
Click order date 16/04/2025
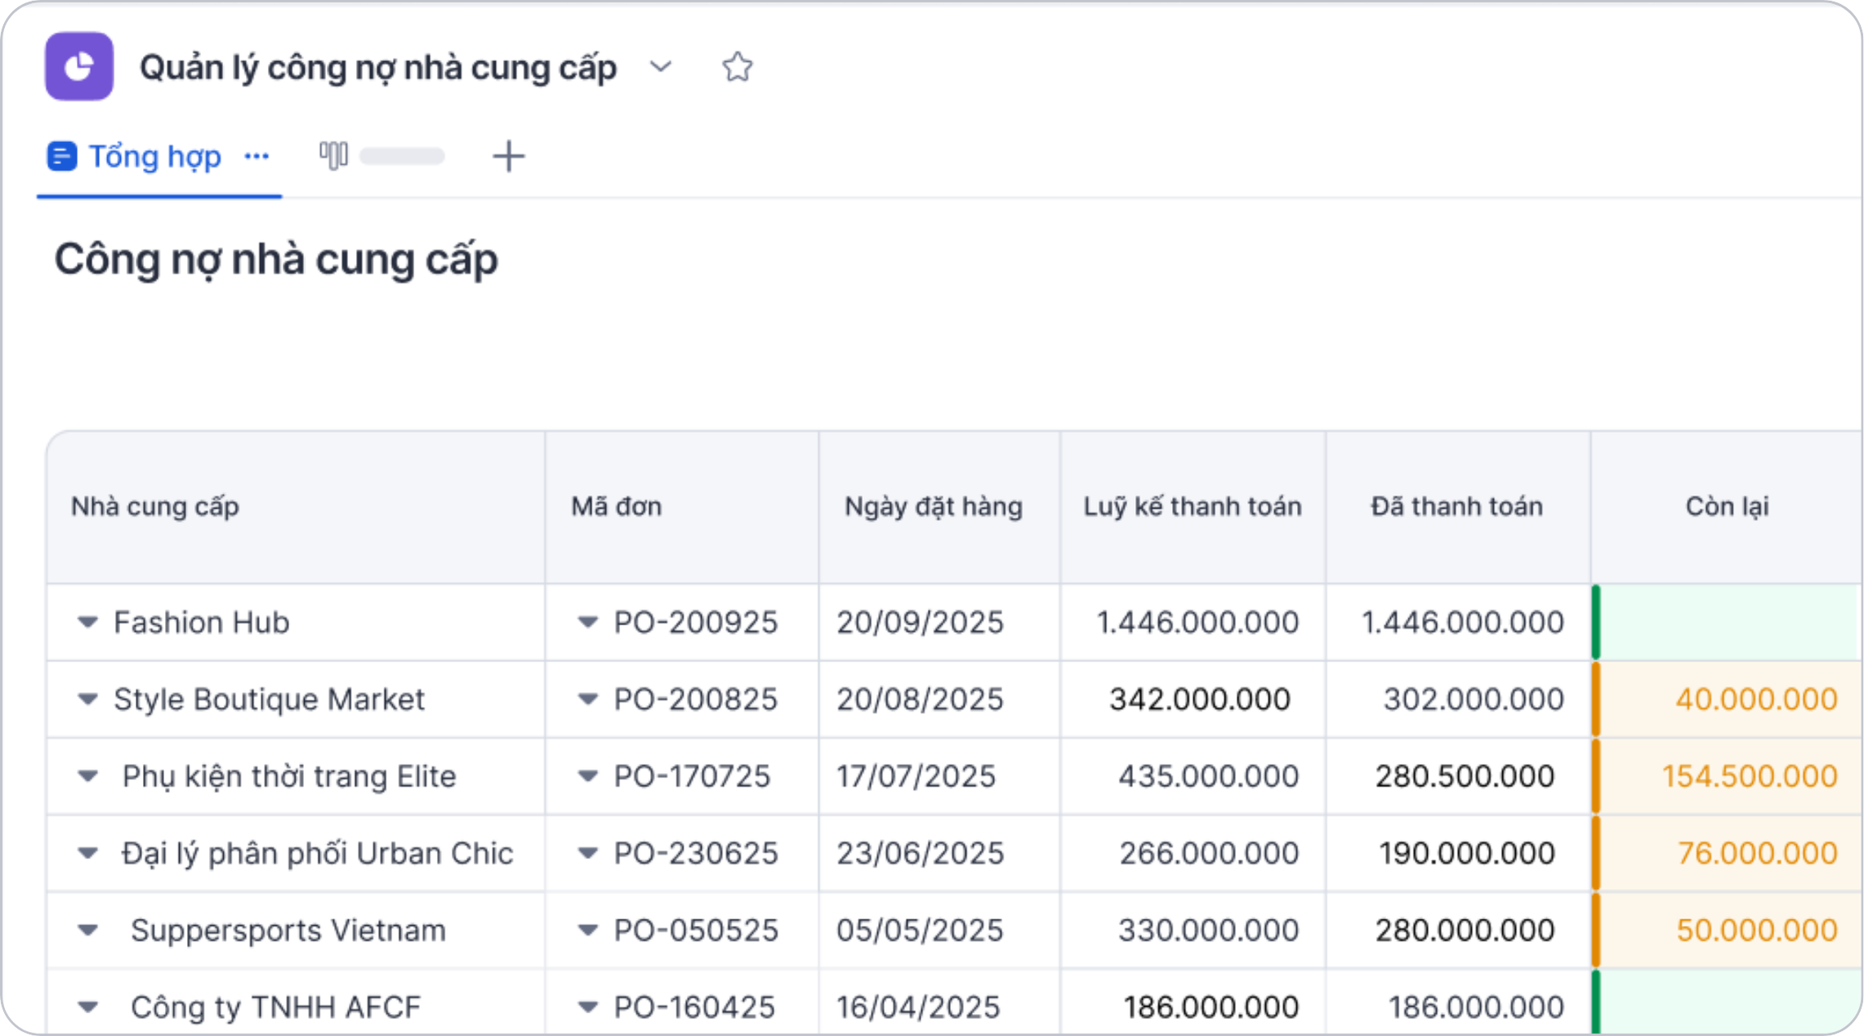[x=918, y=1007]
